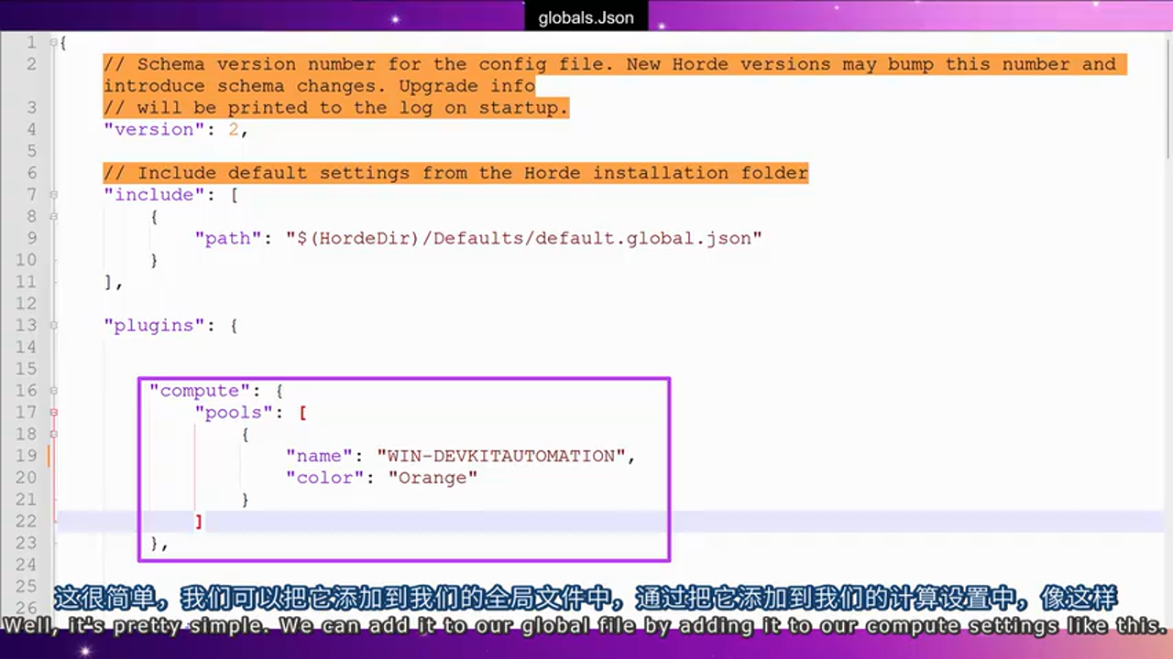Screen dimensions: 1173x659
Task: Select the version value 2
Action: coord(232,129)
